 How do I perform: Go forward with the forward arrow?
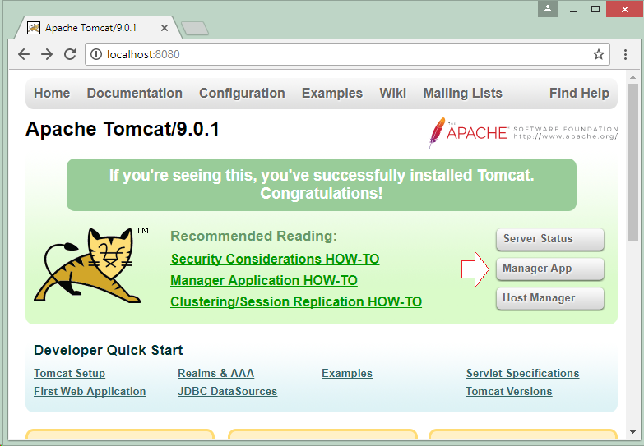point(47,54)
